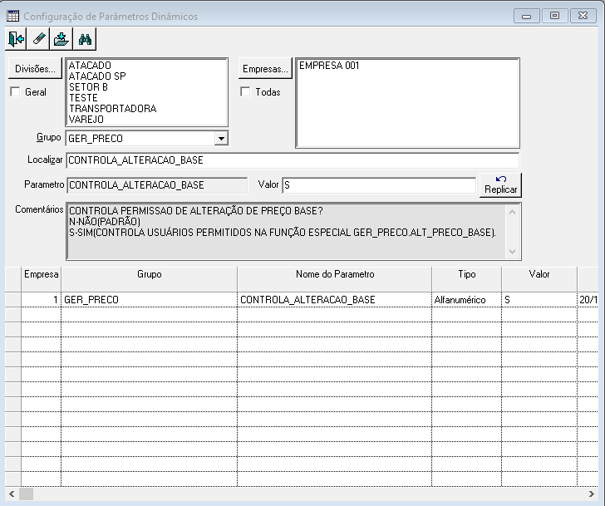This screenshot has width=605, height=506.
Task: Close the parameters window
Action: pyautogui.click(x=583, y=16)
